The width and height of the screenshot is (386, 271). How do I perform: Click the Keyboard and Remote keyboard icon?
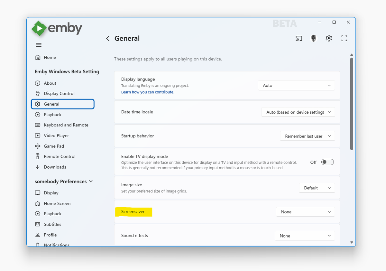coord(38,125)
